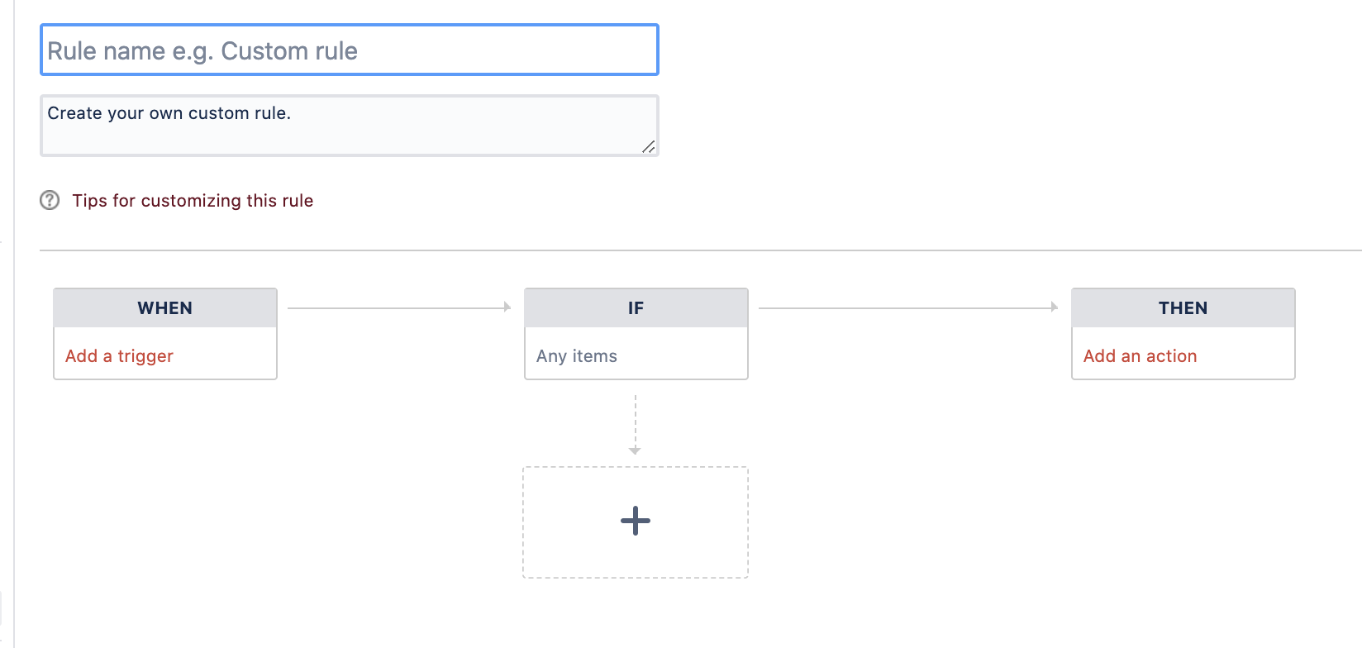1362x648 pixels.
Task: Click the question mark help icon
Action: coord(50,200)
